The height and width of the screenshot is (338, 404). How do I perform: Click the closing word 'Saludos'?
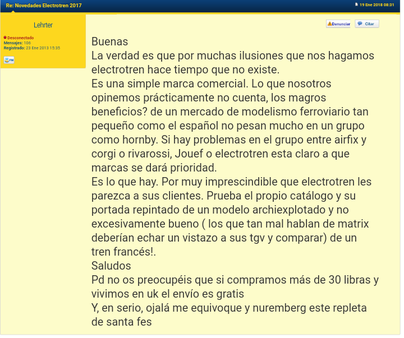coord(111,266)
